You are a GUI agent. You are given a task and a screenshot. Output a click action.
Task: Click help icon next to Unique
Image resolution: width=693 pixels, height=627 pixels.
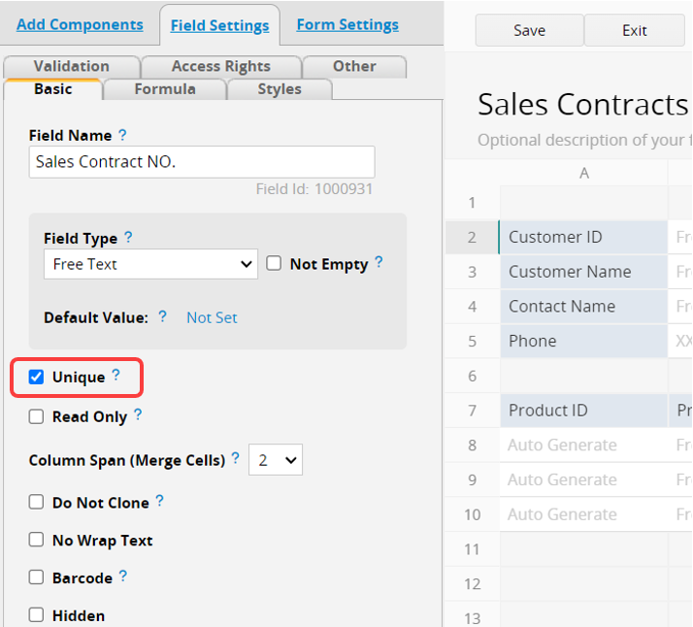point(115,376)
